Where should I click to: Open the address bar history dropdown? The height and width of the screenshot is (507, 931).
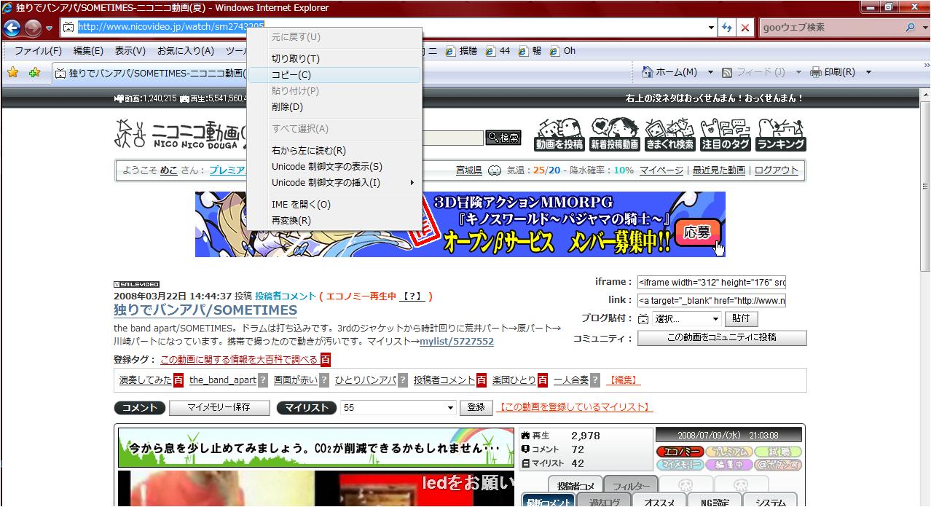pyautogui.click(x=712, y=27)
